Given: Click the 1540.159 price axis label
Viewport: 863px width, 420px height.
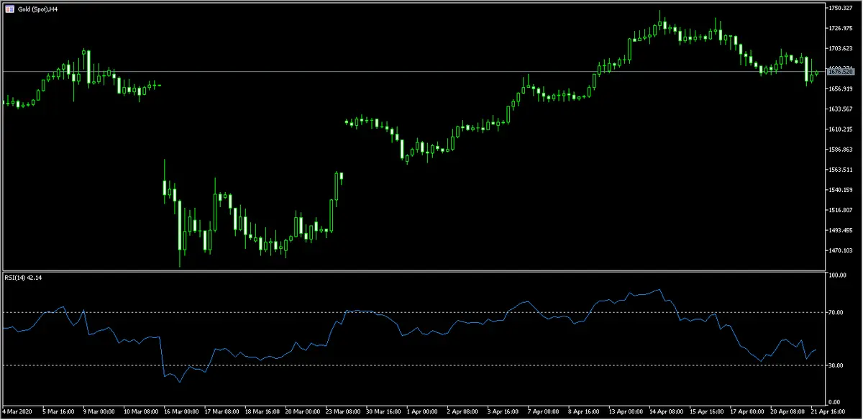Looking at the screenshot, I should (840, 191).
